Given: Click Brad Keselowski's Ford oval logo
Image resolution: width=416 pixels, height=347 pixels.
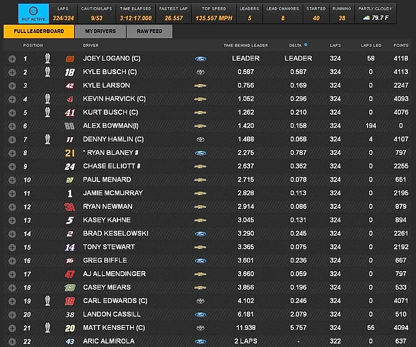Looking at the screenshot, I should [x=200, y=233].
